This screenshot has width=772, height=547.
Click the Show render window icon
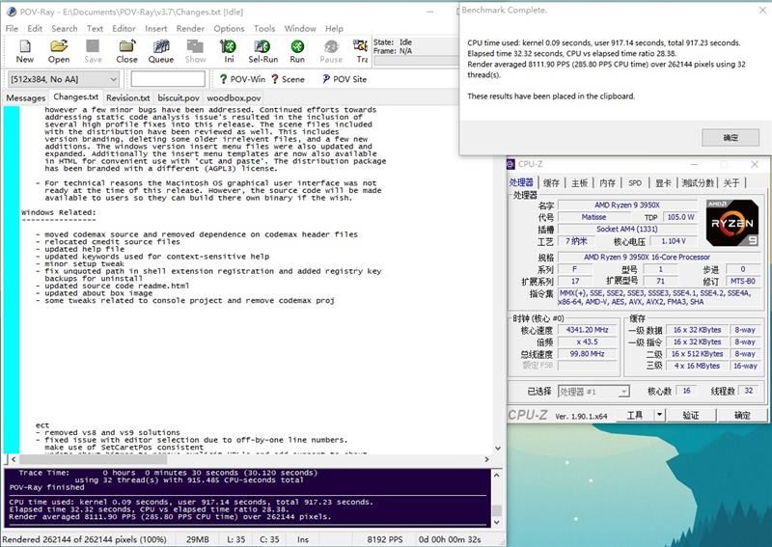click(x=195, y=51)
